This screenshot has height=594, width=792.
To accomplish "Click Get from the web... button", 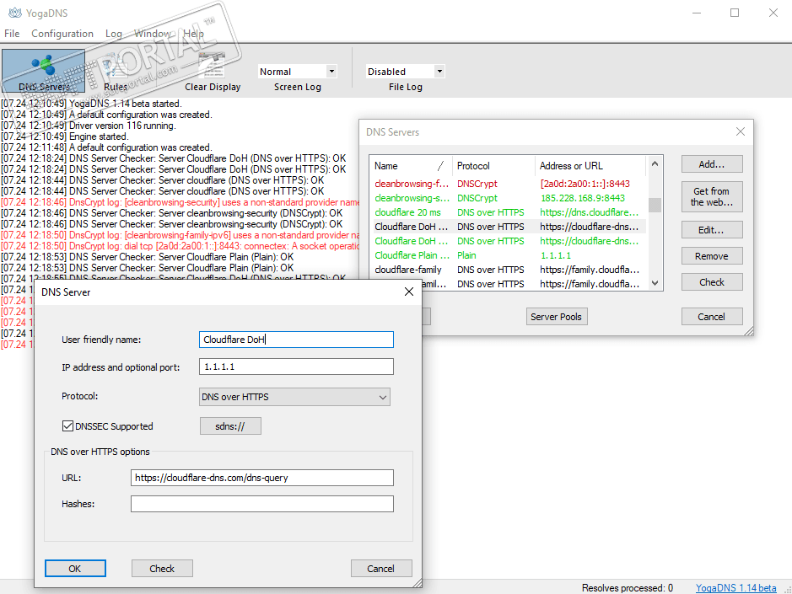I will (712, 197).
